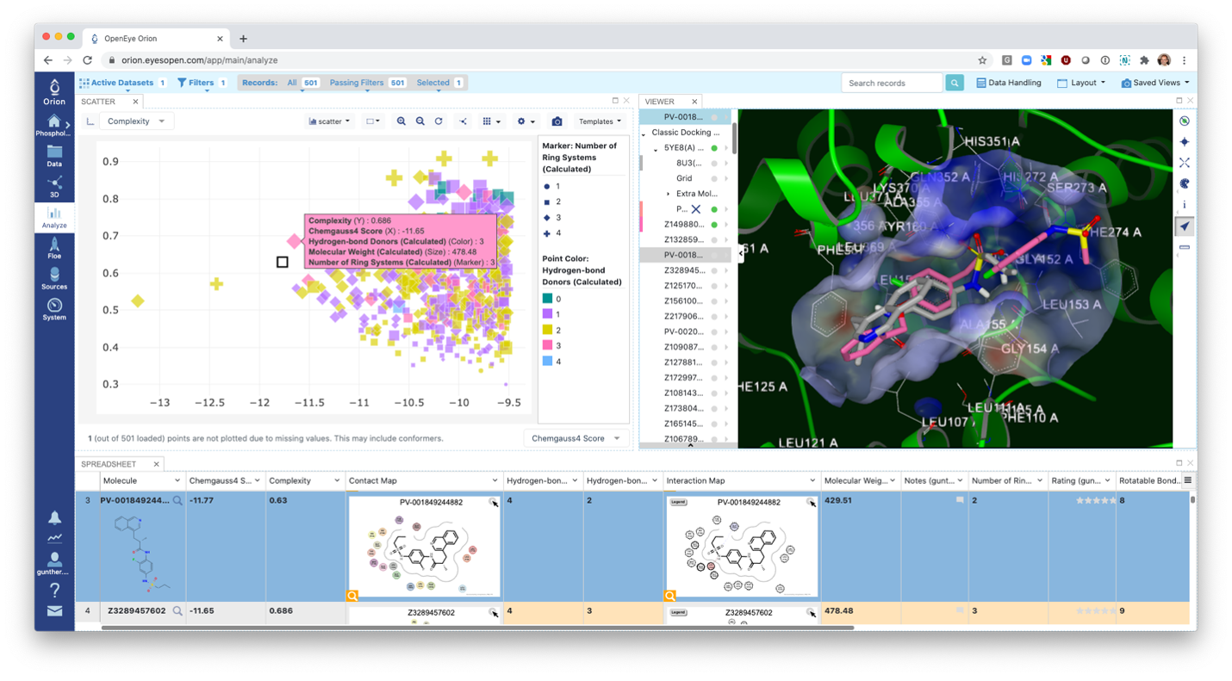Take a snapshot with the camera icon
The width and height of the screenshot is (1232, 681).
point(557,121)
